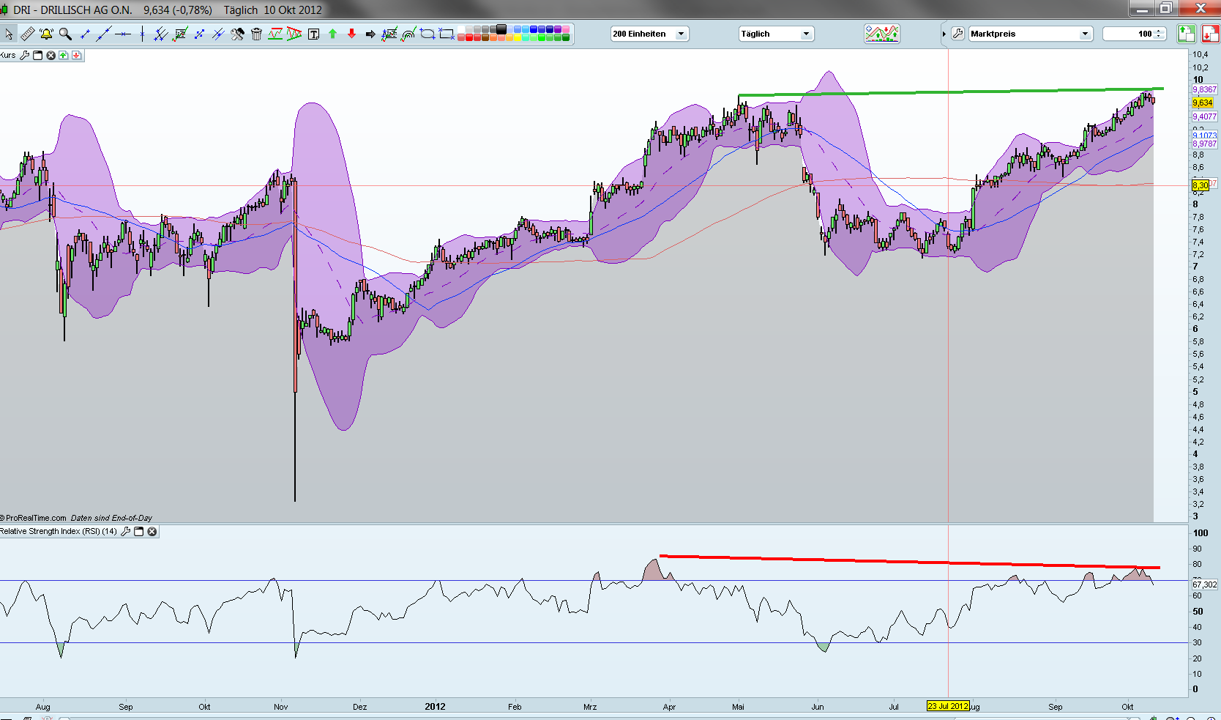Click the Nov label on time axis

pyautogui.click(x=280, y=707)
